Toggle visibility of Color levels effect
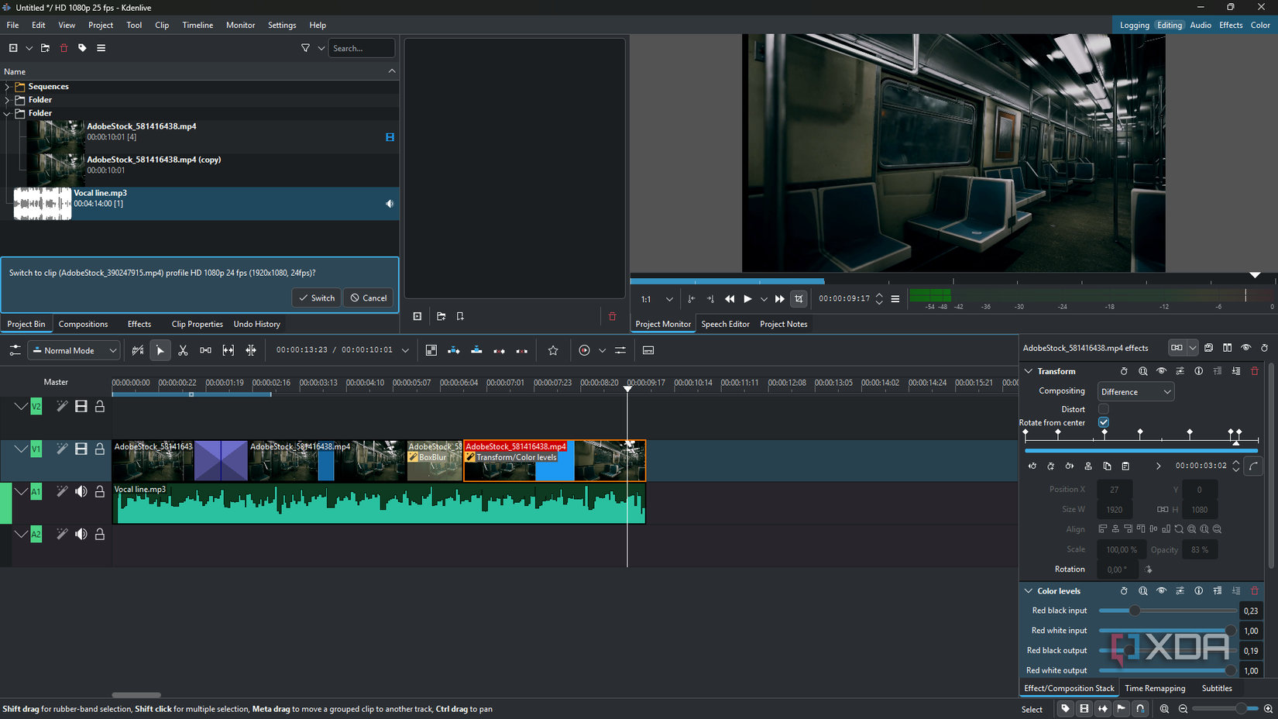This screenshot has height=719, width=1278. 1161,591
